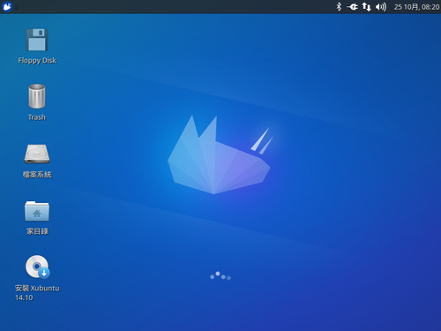This screenshot has height=331, width=441.
Task: Click the "Trash" text label
Action: click(x=37, y=117)
